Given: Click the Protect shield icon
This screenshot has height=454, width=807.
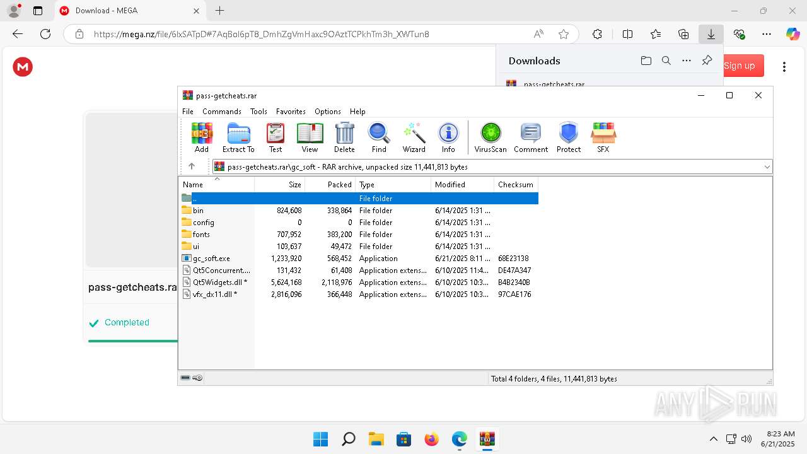Looking at the screenshot, I should 569,137.
